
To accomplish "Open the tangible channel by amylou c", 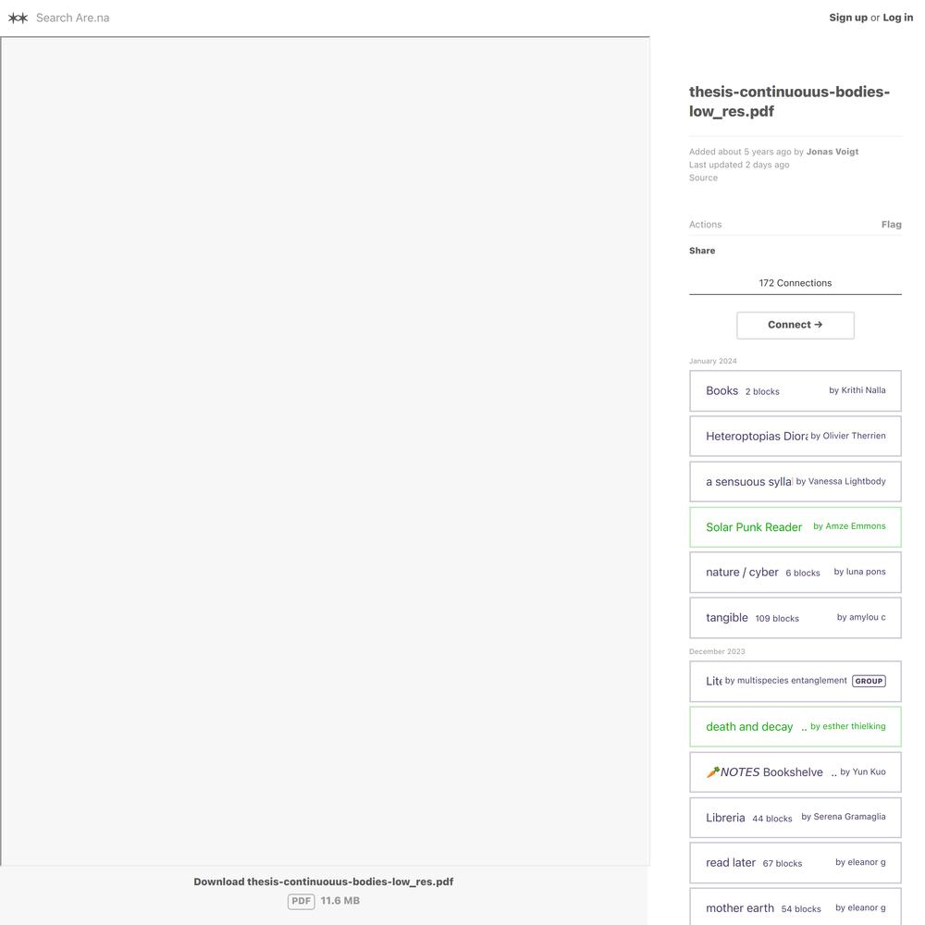I will (795, 618).
